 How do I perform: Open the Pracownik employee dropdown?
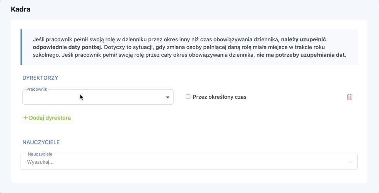point(98,97)
